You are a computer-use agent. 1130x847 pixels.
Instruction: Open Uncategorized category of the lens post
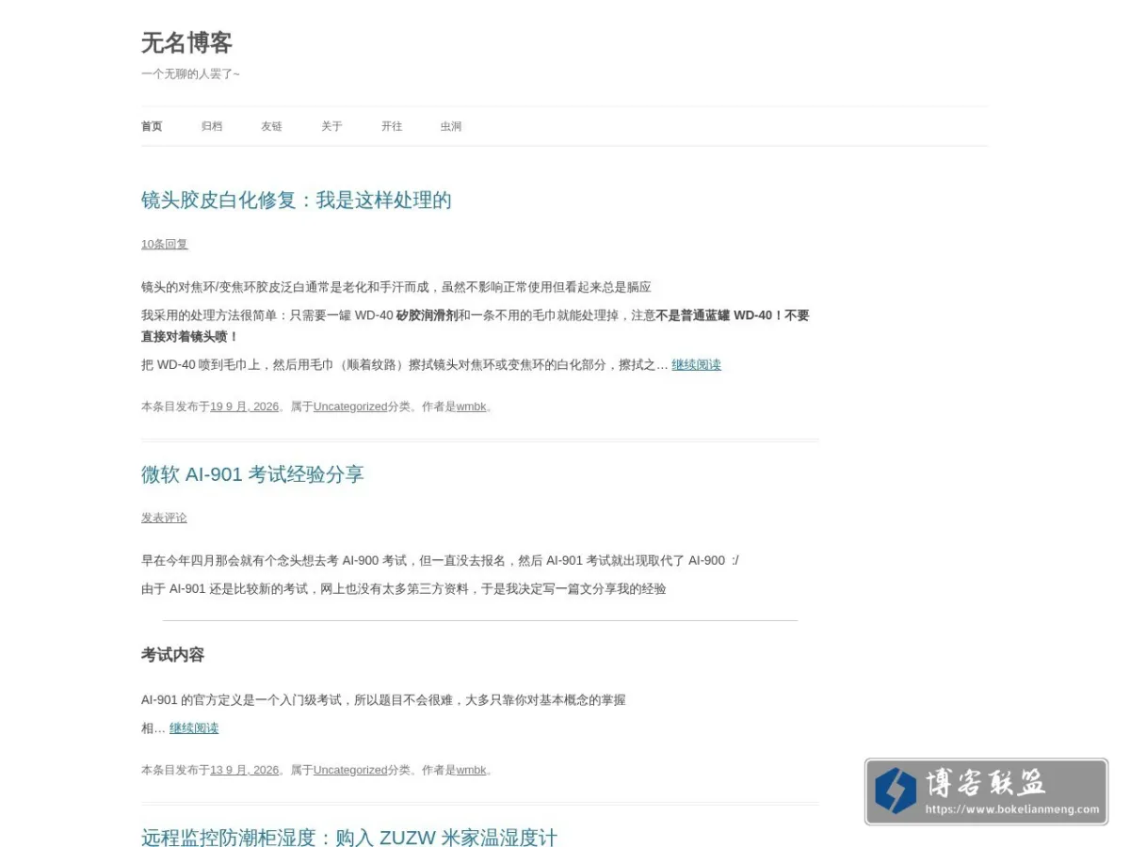(350, 407)
